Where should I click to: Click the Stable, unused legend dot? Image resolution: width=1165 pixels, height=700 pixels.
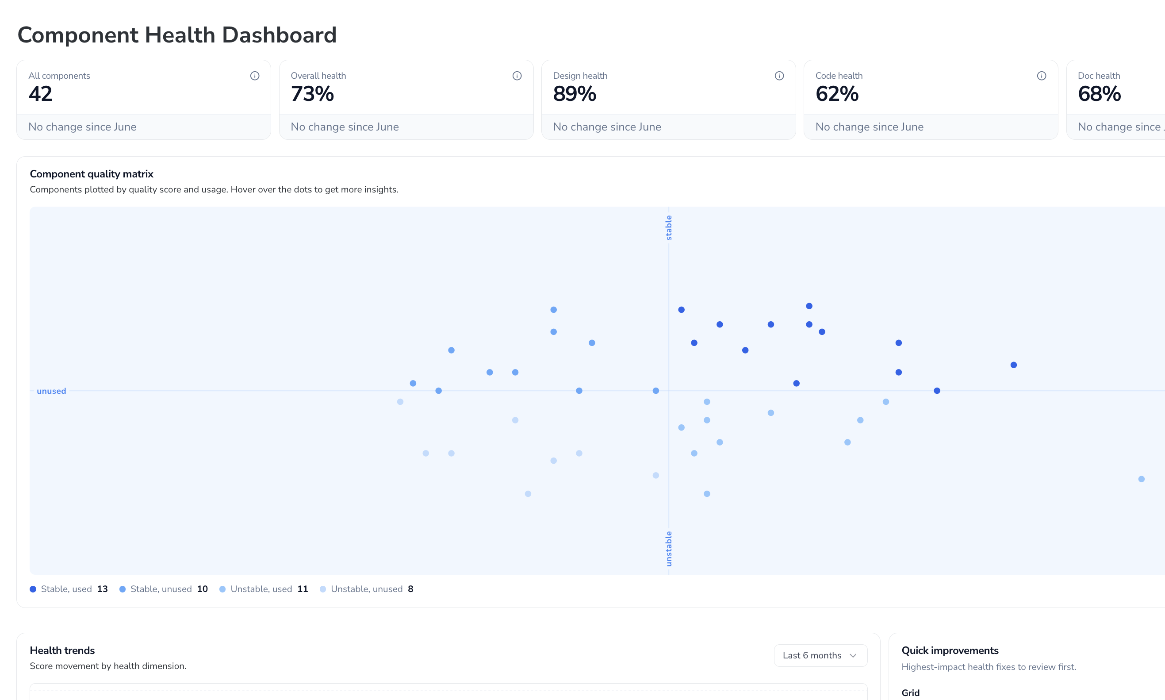123,589
